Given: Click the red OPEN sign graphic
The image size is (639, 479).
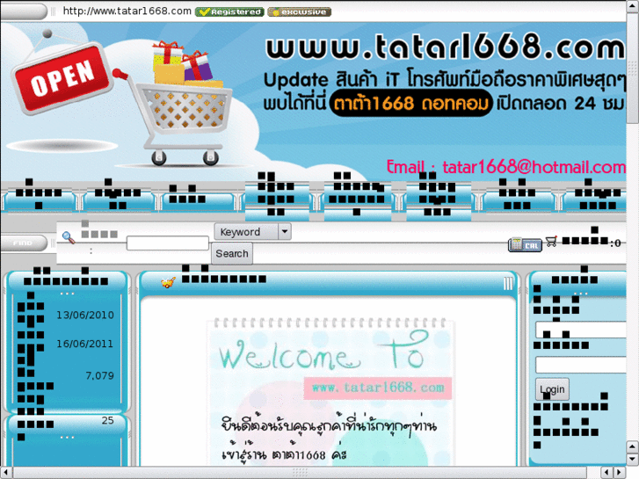Looking at the screenshot, I should click(x=62, y=78).
